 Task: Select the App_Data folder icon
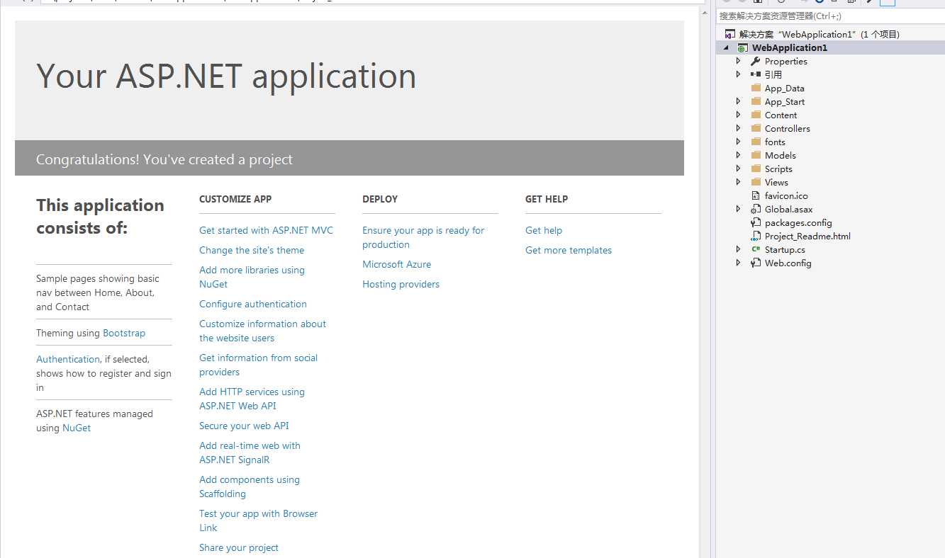[x=755, y=89]
